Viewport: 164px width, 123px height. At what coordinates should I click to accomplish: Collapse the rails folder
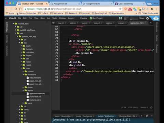point(15,33)
